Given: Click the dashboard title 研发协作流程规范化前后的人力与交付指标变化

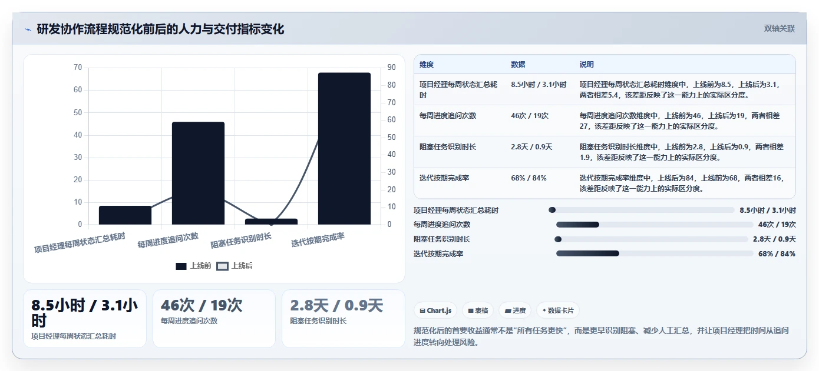Looking at the screenshot, I should coord(160,29).
